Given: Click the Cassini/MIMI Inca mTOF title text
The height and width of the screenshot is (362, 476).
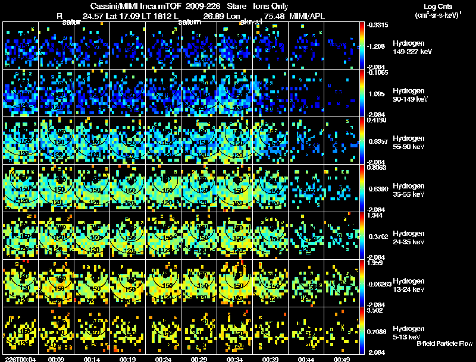Looking at the screenshot, I should point(136,6).
